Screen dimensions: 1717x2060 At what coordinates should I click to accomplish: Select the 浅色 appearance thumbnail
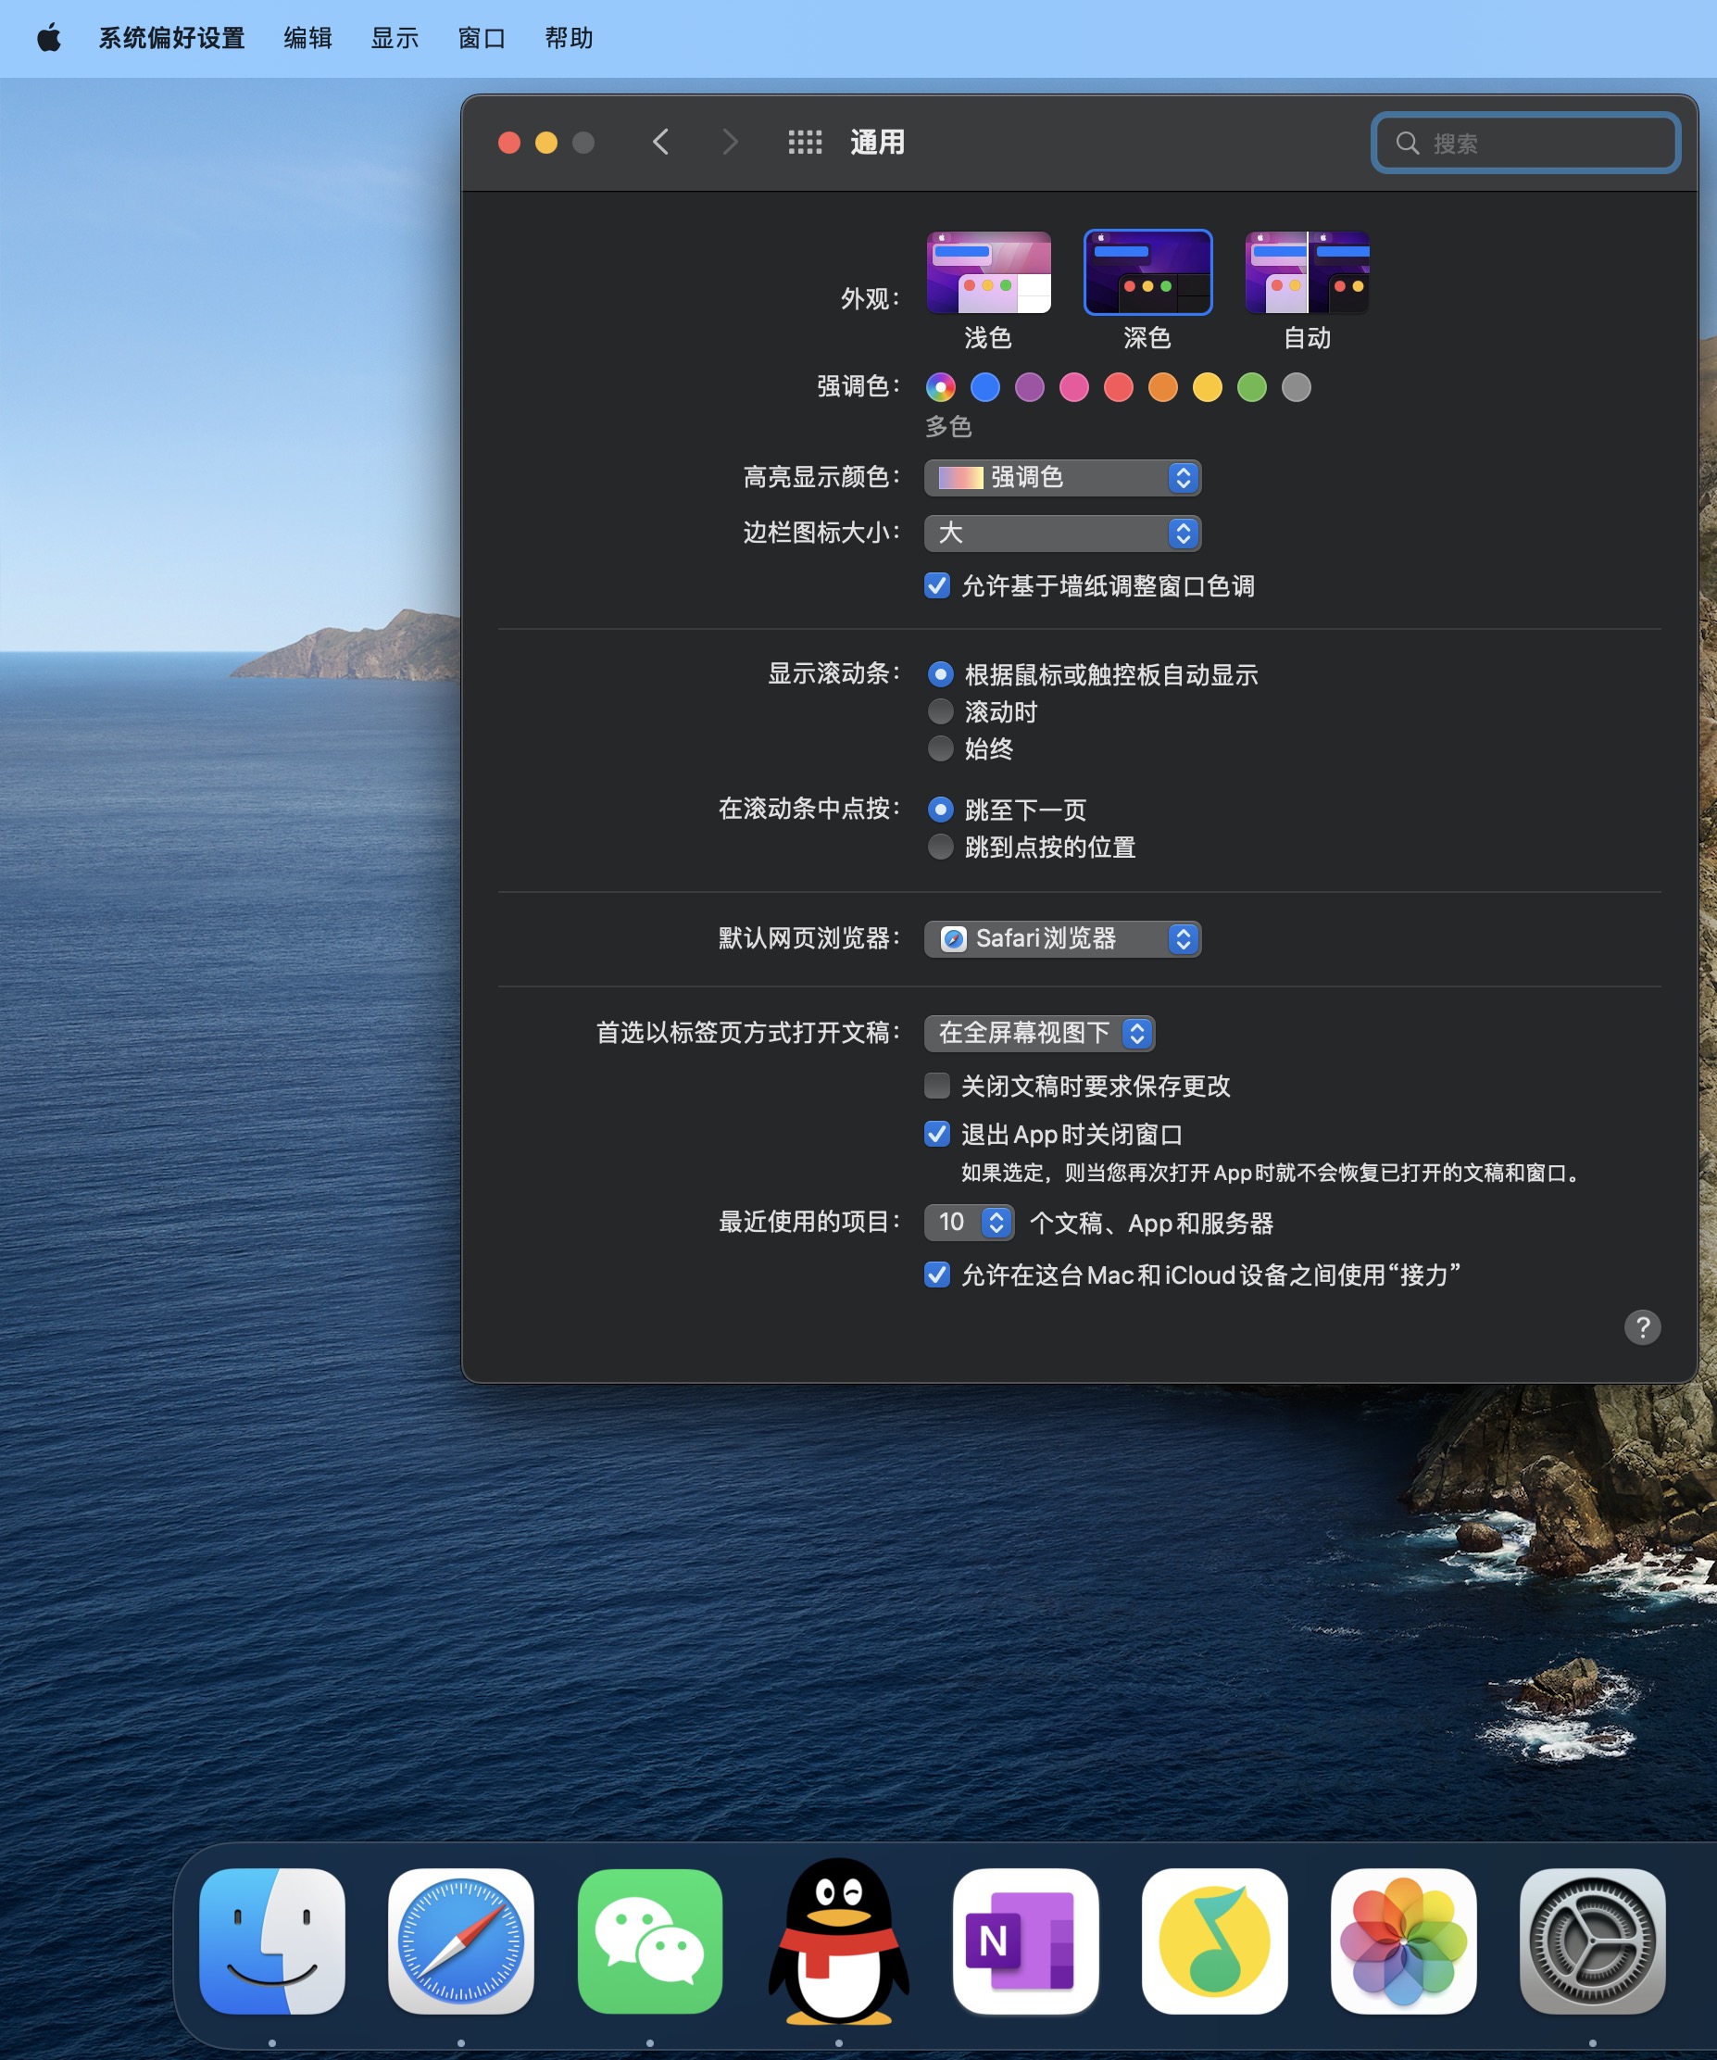pyautogui.click(x=988, y=272)
